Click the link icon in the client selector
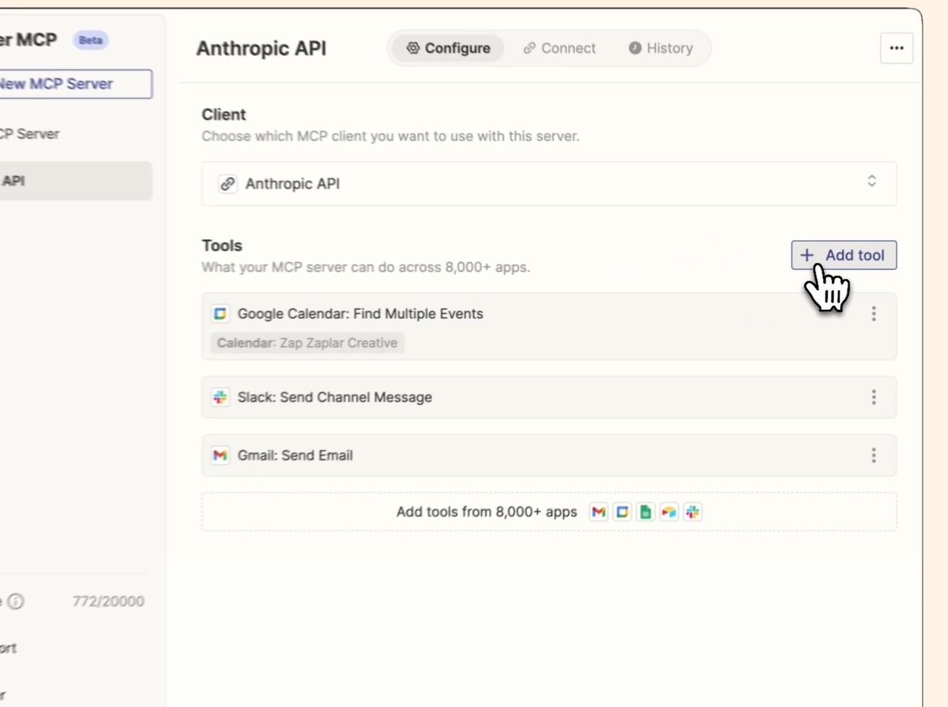The height and width of the screenshot is (707, 948). (228, 183)
